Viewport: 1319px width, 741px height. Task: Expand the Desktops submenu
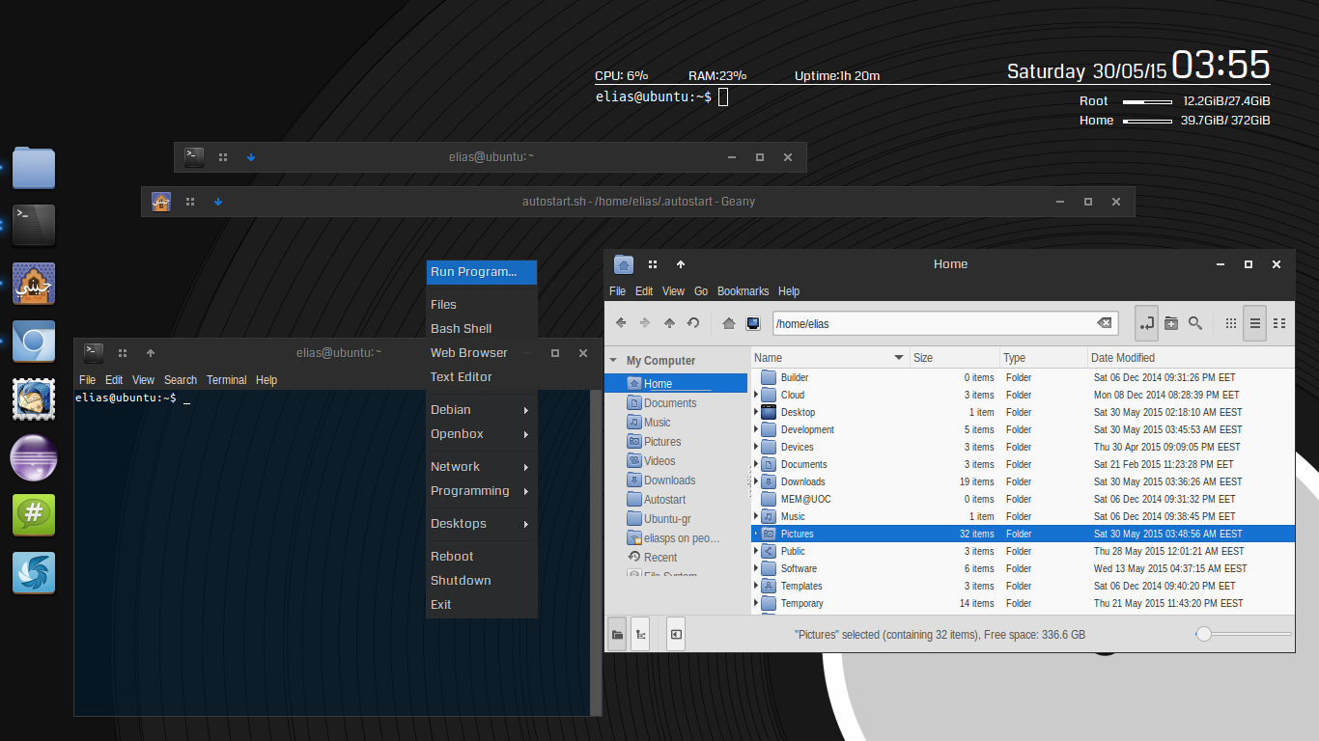(482, 524)
